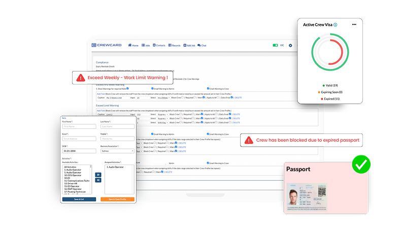Image resolution: width=400 pixels, height=236 pixels.
Task: Click the double right arrow to assign activity
Action: pos(98,175)
